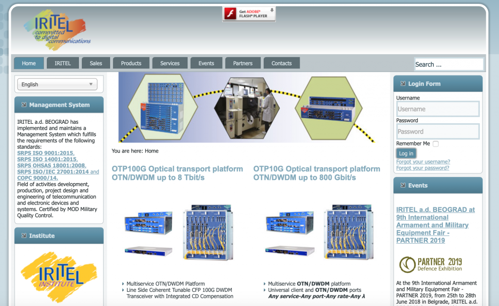
Task: Click the Forgot your username? link
Action: [x=423, y=162]
